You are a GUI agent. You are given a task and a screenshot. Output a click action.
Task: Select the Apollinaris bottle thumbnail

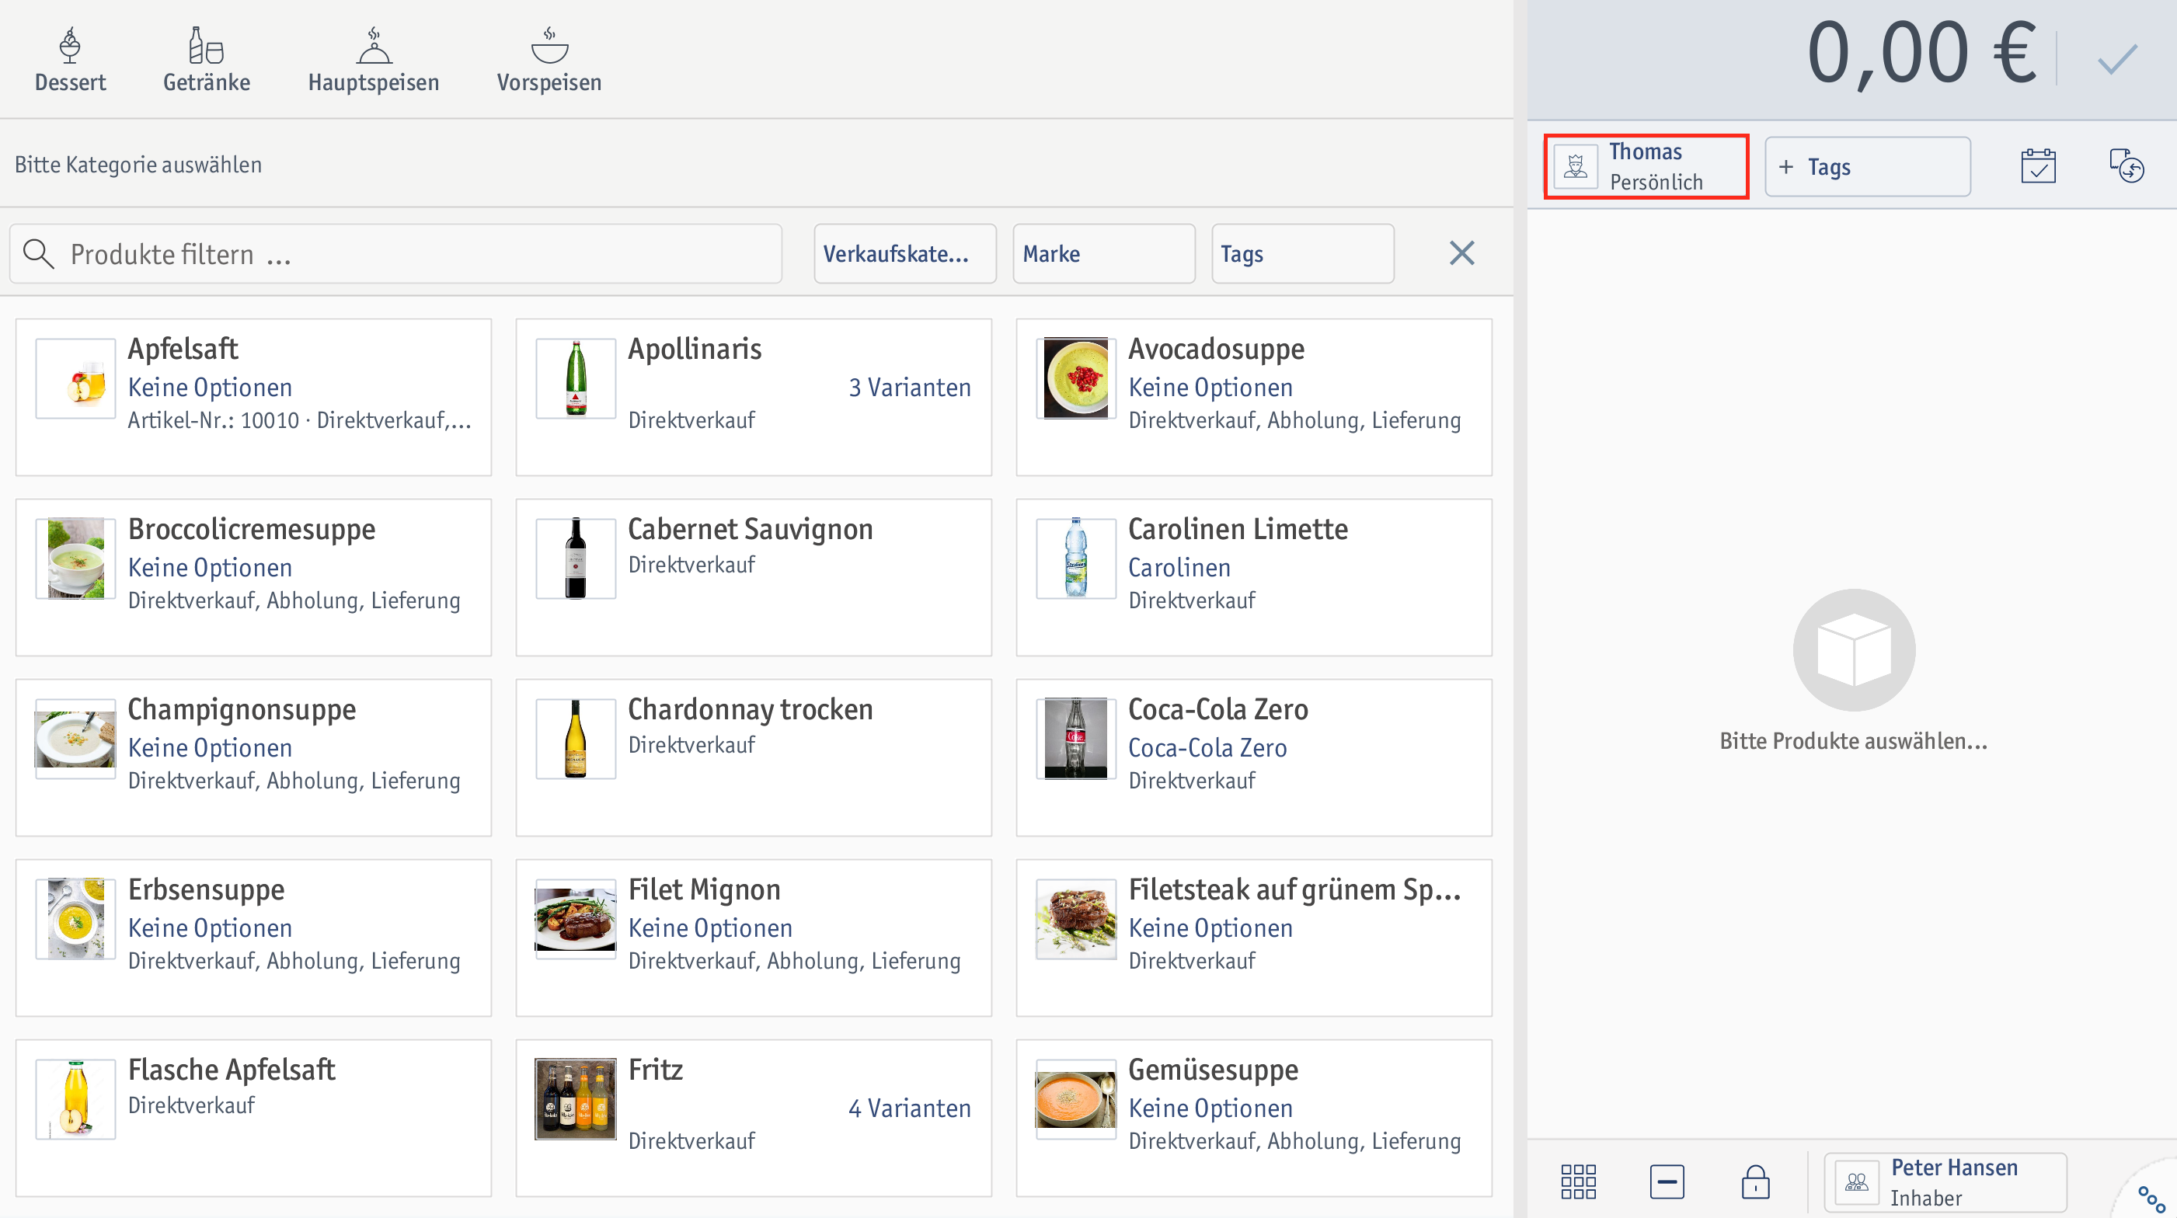click(576, 378)
